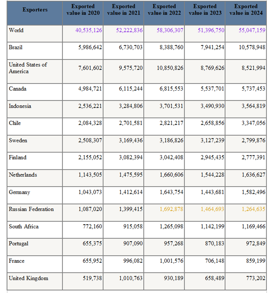Click World 2022 value 58,306,307

[x=170, y=30]
